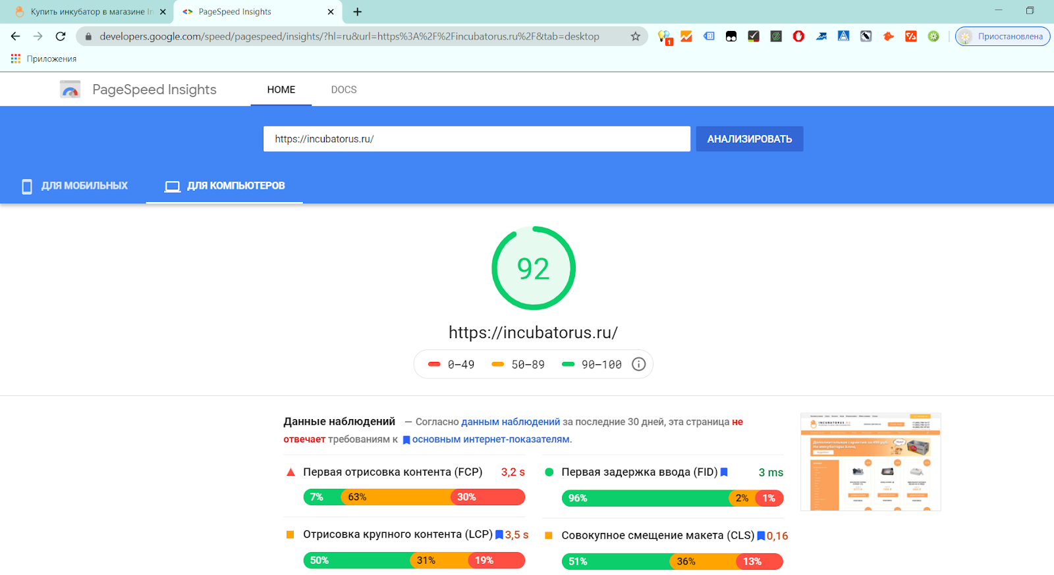
Task: Click the 50–89 legend entry
Action: [518, 364]
